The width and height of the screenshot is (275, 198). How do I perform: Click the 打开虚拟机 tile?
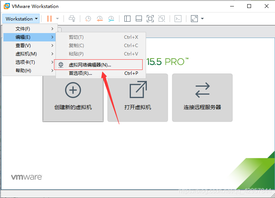[138, 98]
